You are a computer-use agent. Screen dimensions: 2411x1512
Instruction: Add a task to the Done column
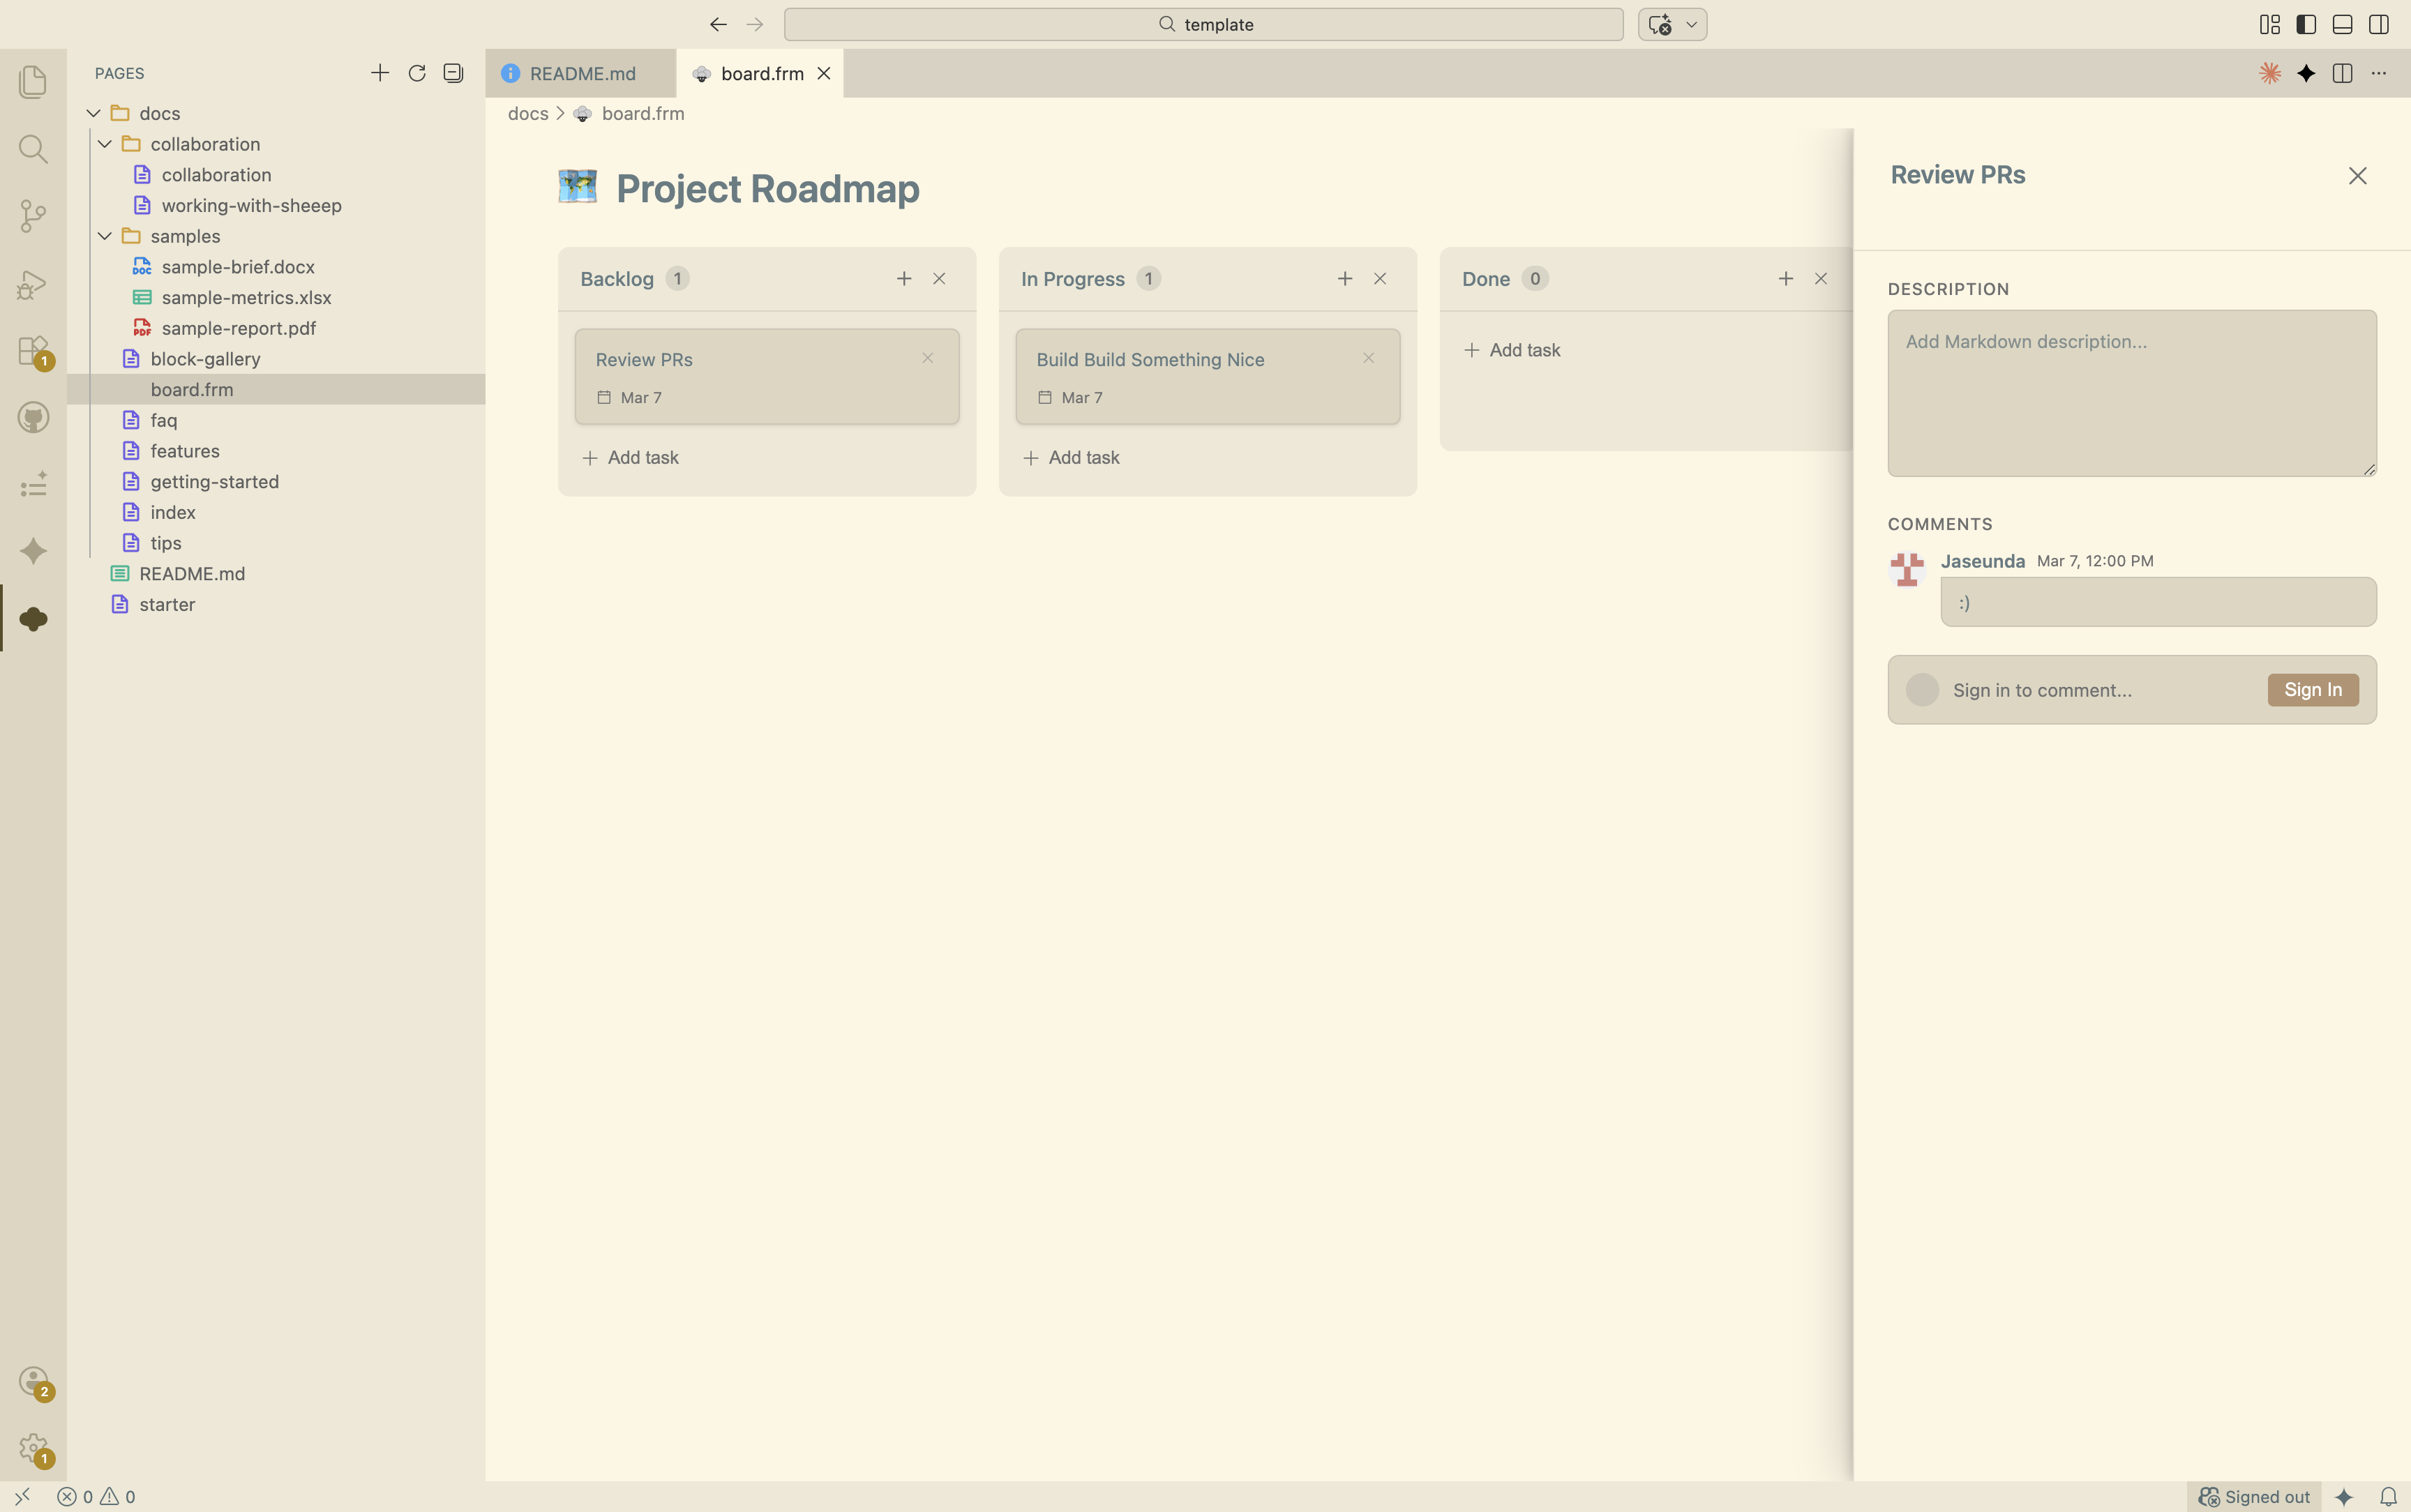[1513, 350]
